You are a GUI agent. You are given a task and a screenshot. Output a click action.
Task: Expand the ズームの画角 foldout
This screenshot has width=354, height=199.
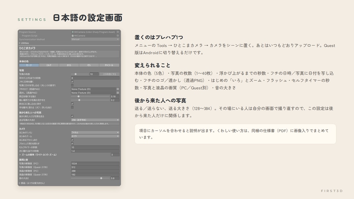click(x=20, y=155)
